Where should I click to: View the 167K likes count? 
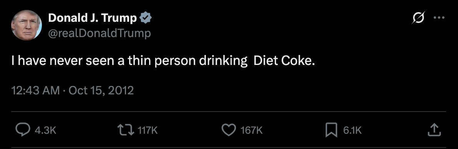[252, 130]
